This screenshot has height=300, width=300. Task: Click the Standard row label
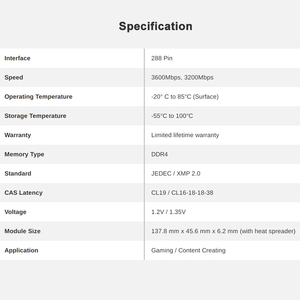(x=18, y=173)
